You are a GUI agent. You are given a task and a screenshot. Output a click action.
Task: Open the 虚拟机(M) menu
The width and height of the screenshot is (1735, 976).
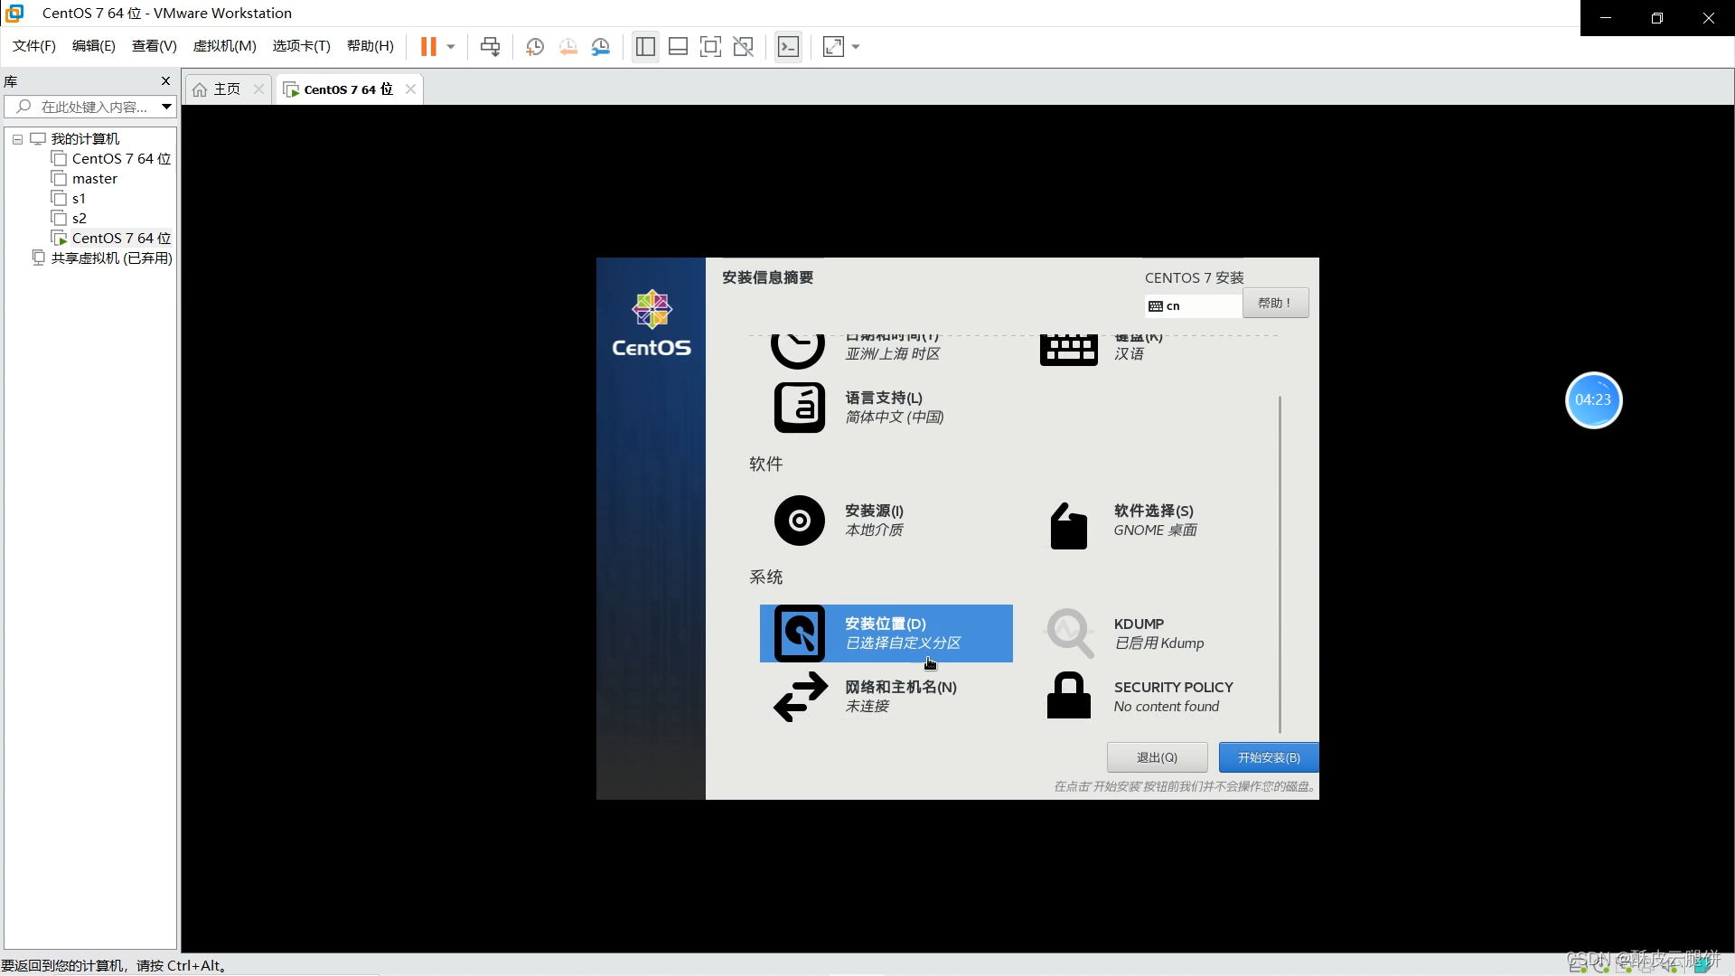(x=224, y=45)
